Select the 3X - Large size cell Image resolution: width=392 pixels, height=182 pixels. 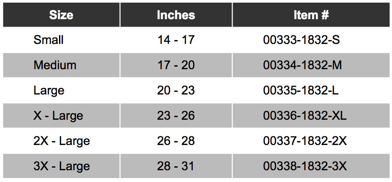(x=62, y=166)
